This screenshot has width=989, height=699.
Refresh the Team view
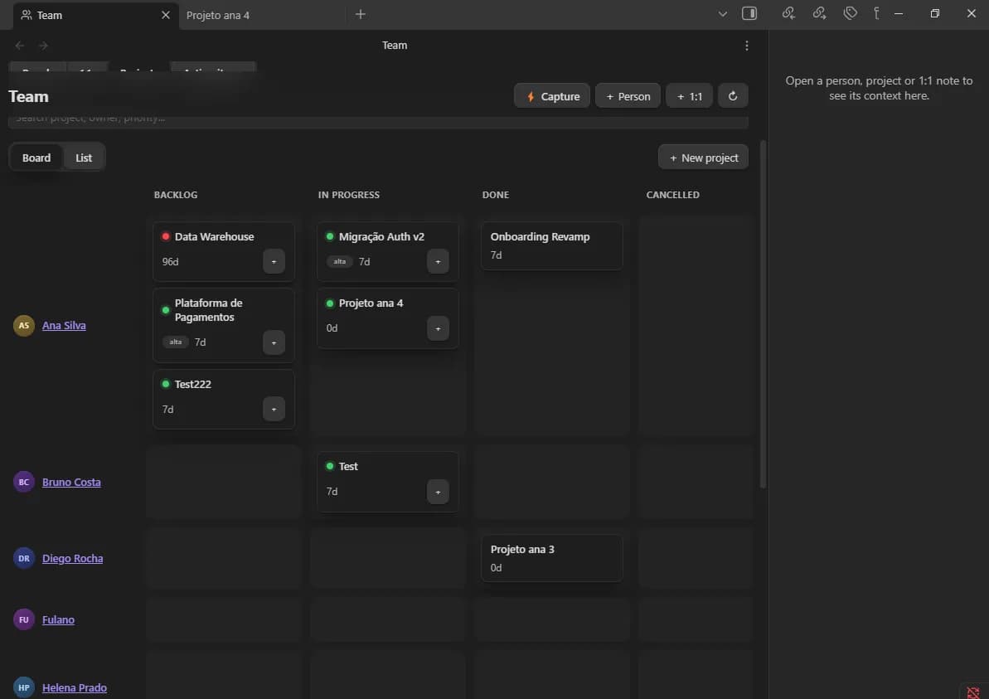(733, 96)
